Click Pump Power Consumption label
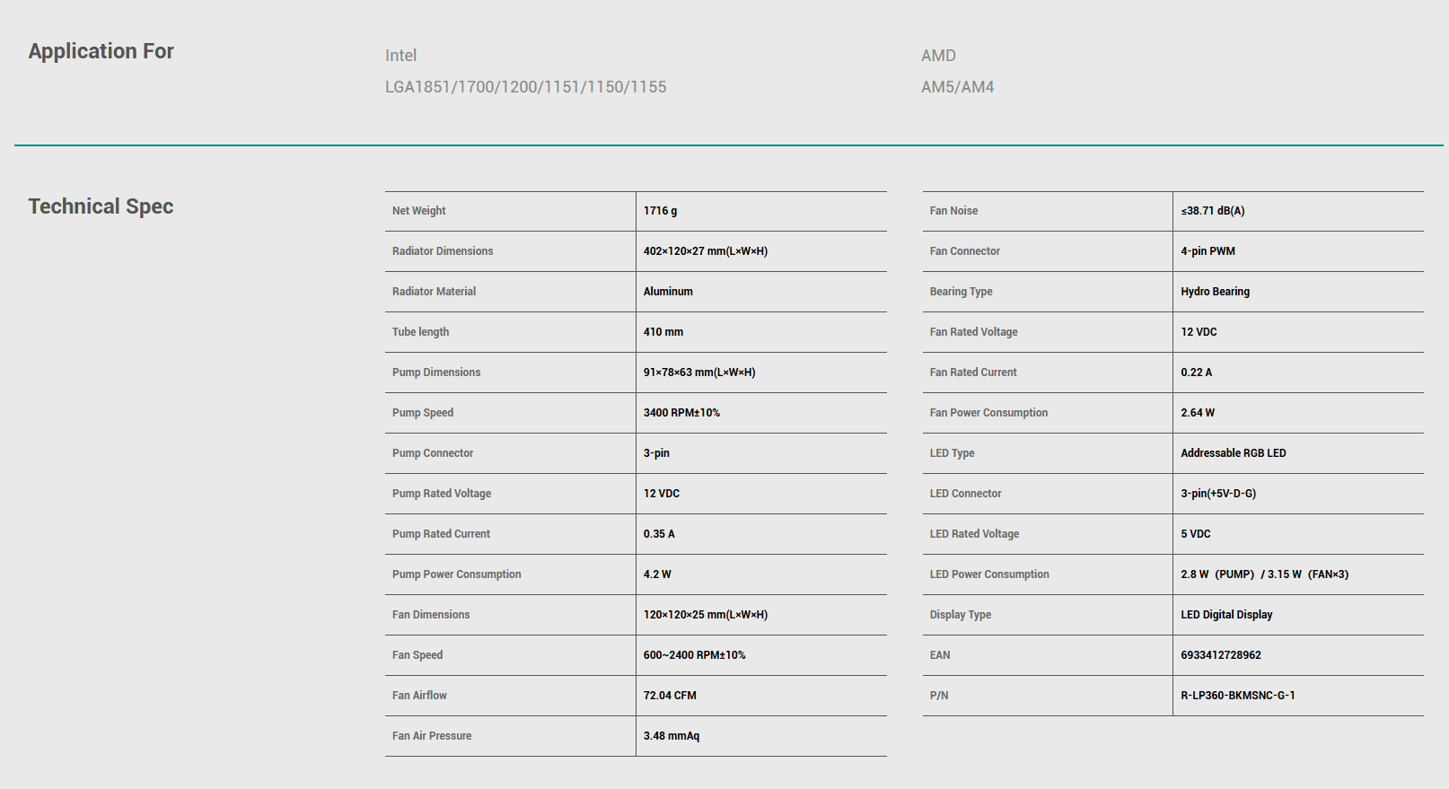This screenshot has height=789, width=1449. (456, 574)
